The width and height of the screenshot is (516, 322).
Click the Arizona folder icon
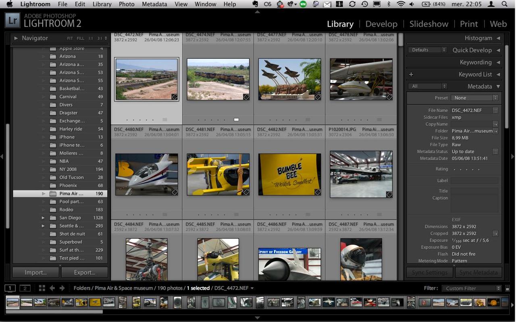pos(52,56)
